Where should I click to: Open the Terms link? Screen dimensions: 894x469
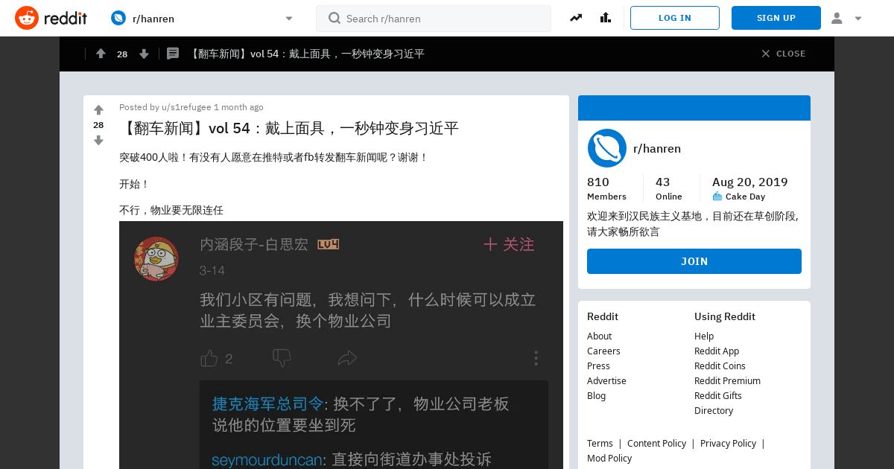coord(600,443)
